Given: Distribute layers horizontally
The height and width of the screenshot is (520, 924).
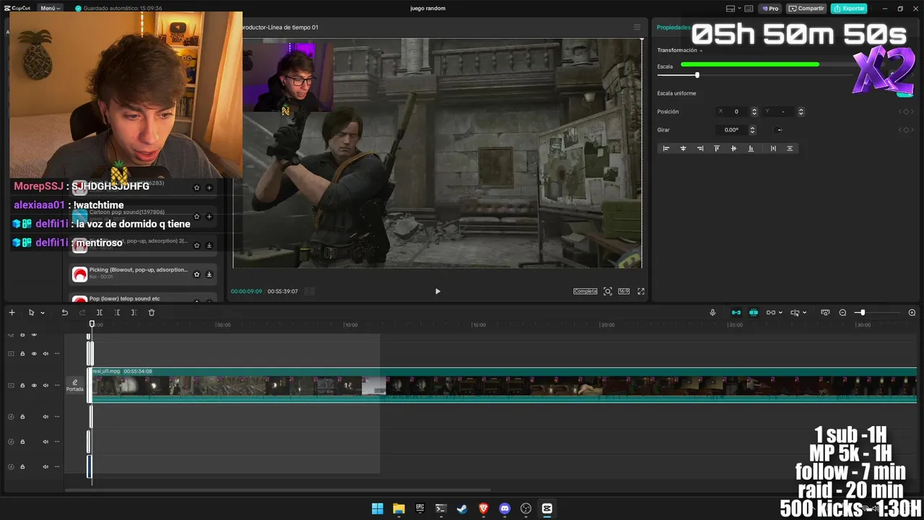Looking at the screenshot, I should click(773, 148).
